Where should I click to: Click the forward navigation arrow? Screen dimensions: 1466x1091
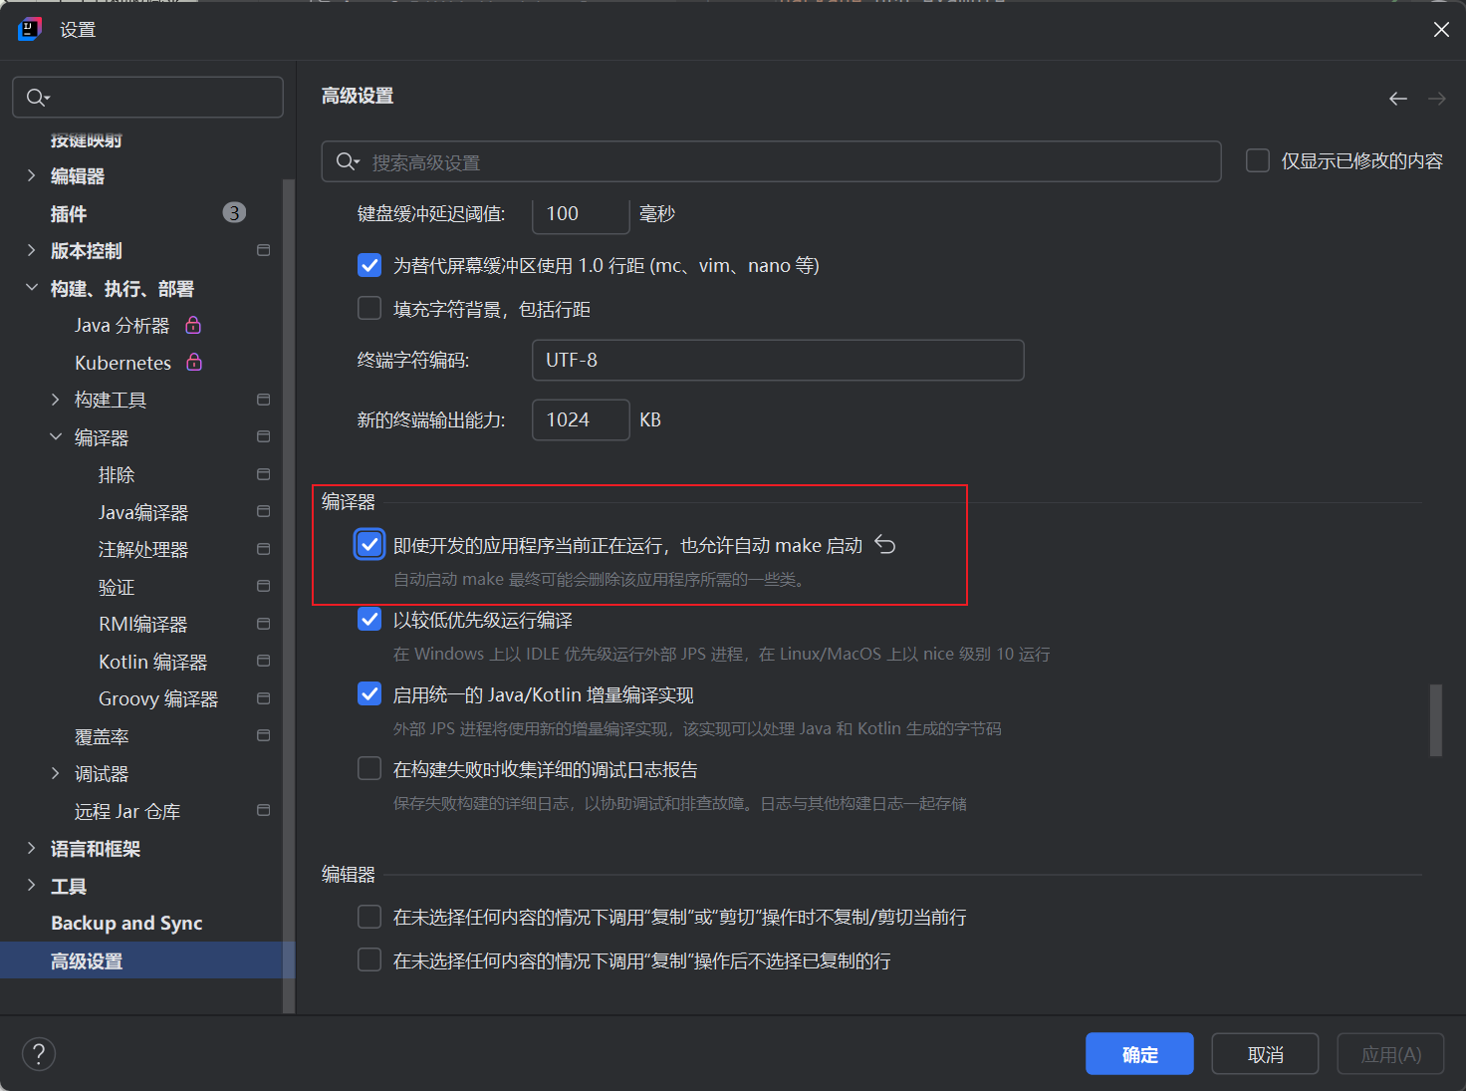1437,98
